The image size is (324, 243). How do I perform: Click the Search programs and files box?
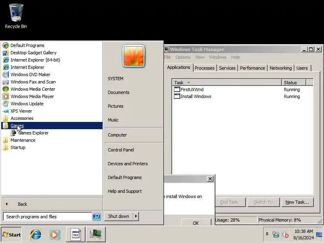tap(47, 217)
